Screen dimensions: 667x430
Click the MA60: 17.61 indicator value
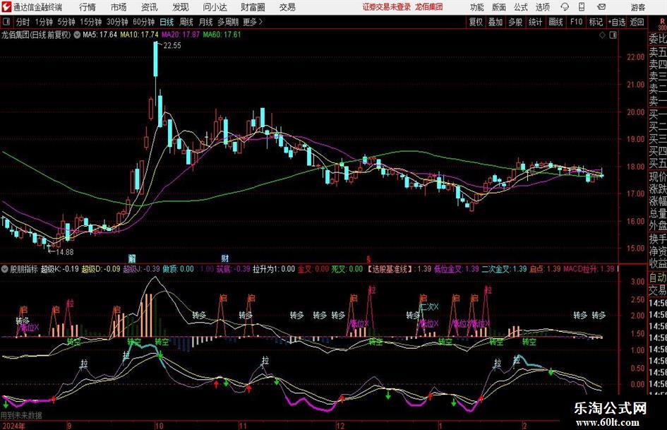point(222,35)
